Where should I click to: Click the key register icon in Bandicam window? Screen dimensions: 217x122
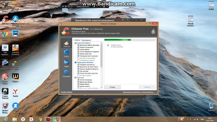click(123, 20)
